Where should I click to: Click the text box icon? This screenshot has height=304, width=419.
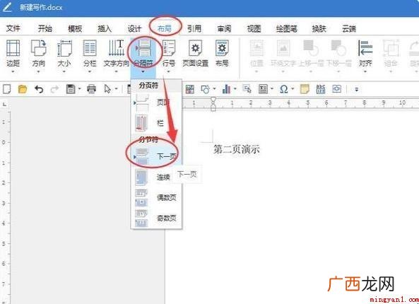tap(264, 89)
